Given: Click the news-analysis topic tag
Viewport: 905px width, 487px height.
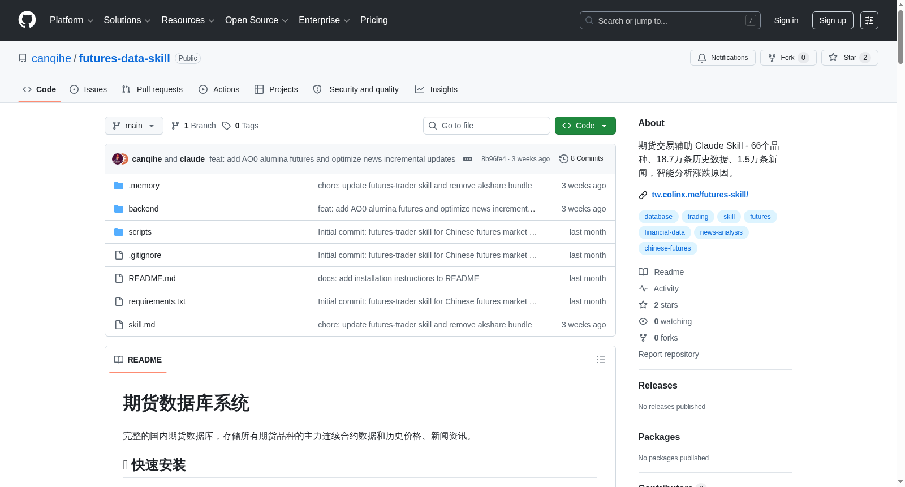Looking at the screenshot, I should [x=721, y=232].
